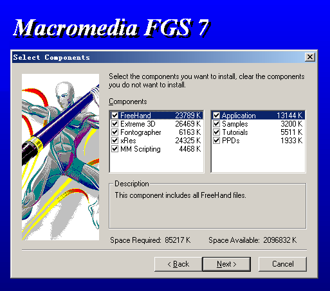Disable the Tutorials checkbox

click(x=217, y=132)
